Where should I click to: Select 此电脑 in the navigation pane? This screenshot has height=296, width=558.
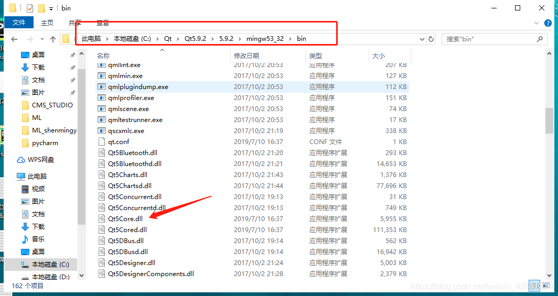37,176
